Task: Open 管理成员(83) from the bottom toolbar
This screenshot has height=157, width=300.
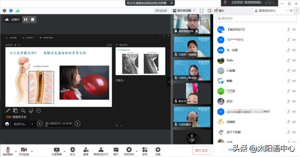Action: (101, 151)
